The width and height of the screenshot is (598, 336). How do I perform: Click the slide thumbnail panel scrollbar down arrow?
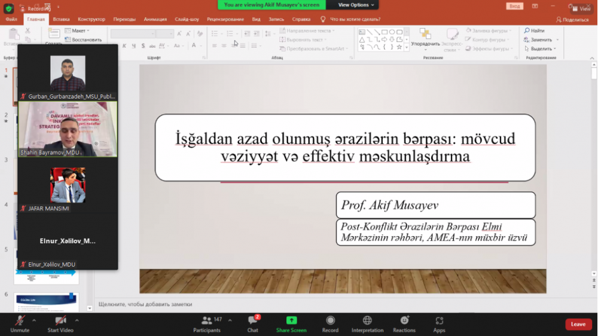90,308
